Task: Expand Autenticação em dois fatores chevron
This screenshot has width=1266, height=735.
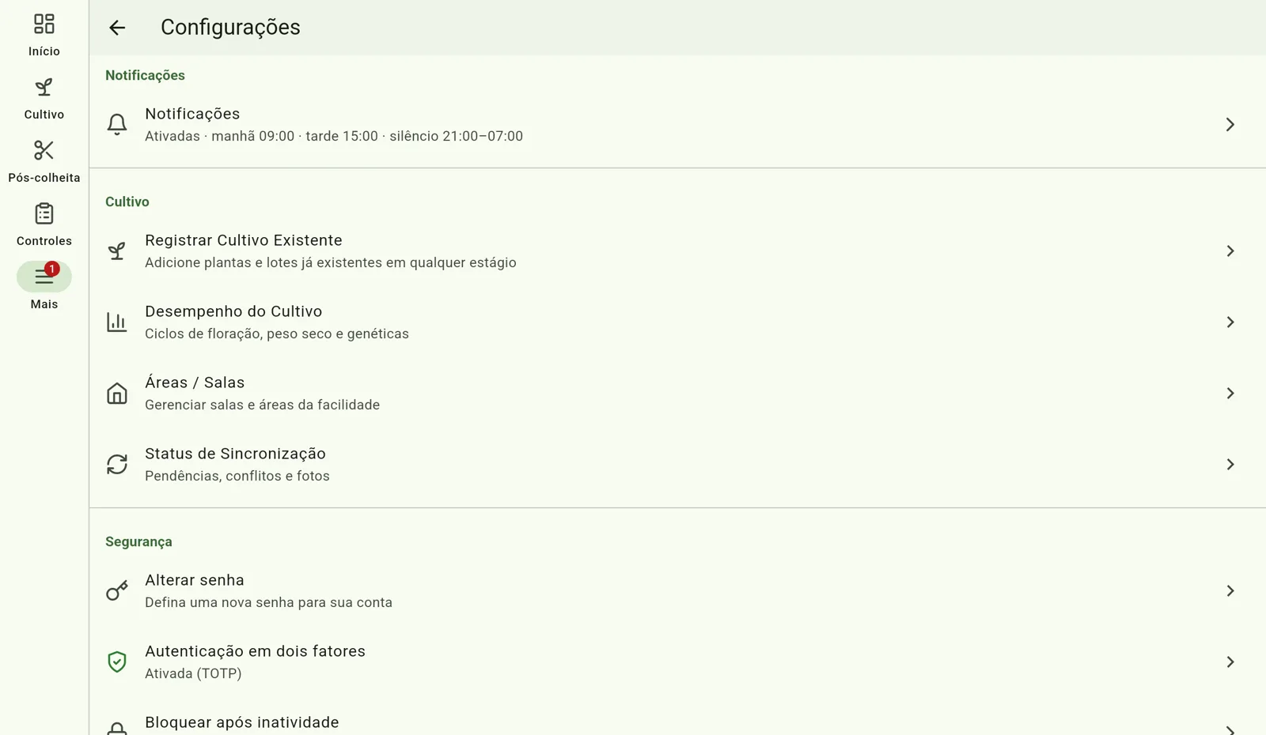Action: 1230,661
